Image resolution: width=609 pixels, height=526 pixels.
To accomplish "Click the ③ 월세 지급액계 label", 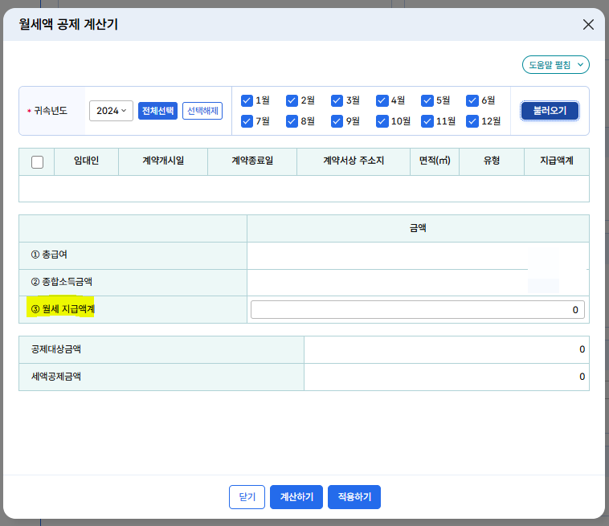I will (x=63, y=309).
